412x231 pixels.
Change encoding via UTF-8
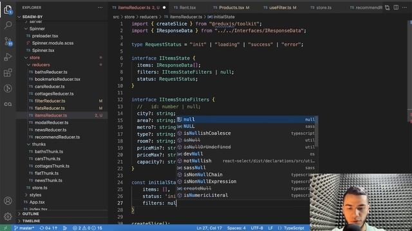point(257,228)
